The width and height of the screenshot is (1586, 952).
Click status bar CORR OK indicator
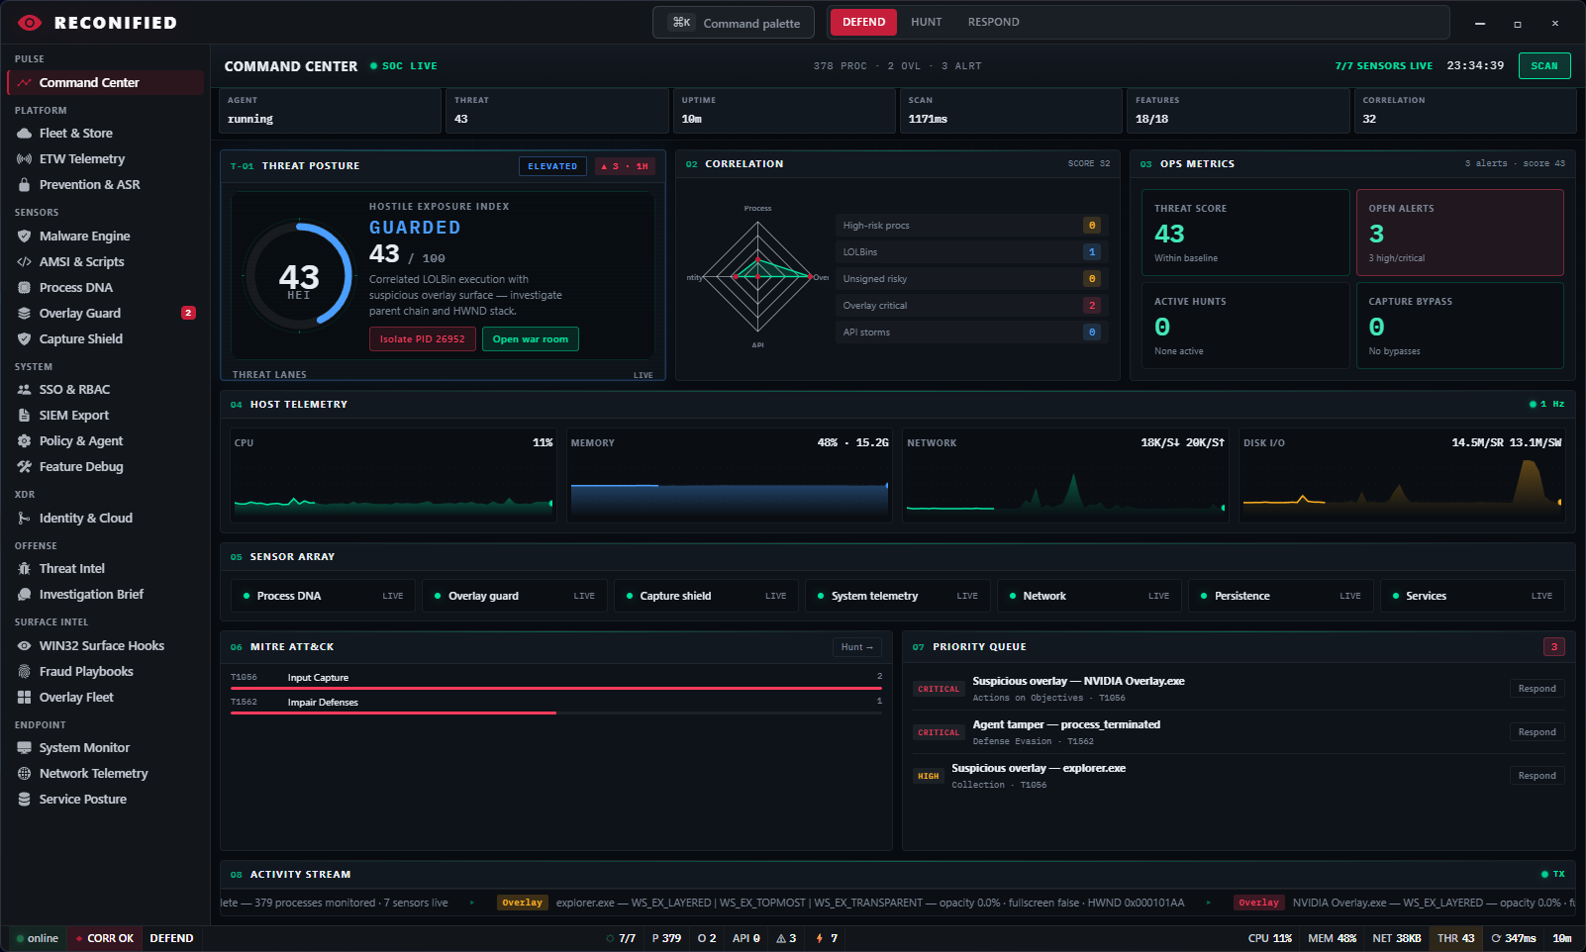click(105, 938)
